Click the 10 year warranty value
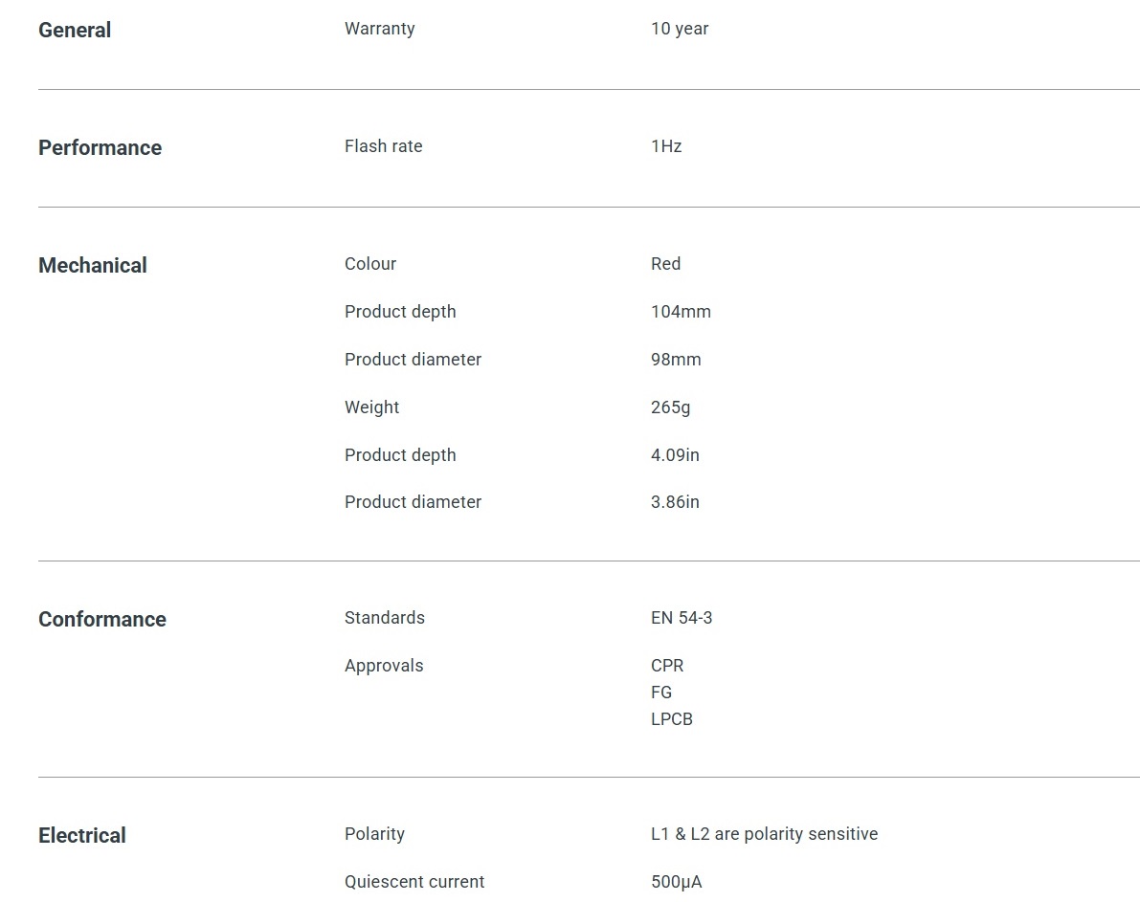 pyautogui.click(x=680, y=29)
